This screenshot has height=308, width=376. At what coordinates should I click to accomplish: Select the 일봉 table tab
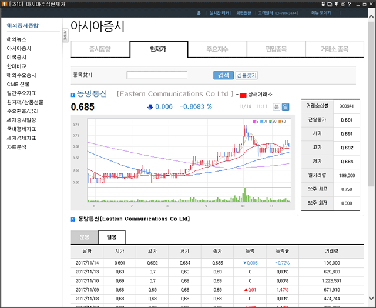112,237
